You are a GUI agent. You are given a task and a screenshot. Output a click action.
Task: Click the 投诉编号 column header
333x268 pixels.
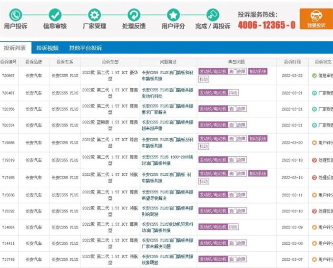[x=8, y=62]
